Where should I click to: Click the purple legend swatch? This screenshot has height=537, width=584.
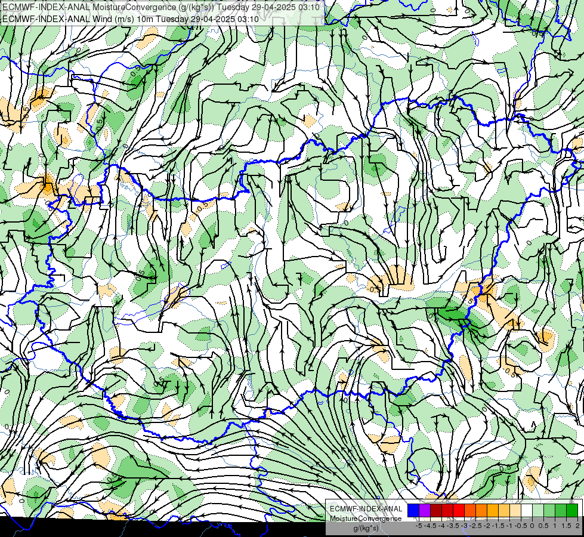pos(425,510)
